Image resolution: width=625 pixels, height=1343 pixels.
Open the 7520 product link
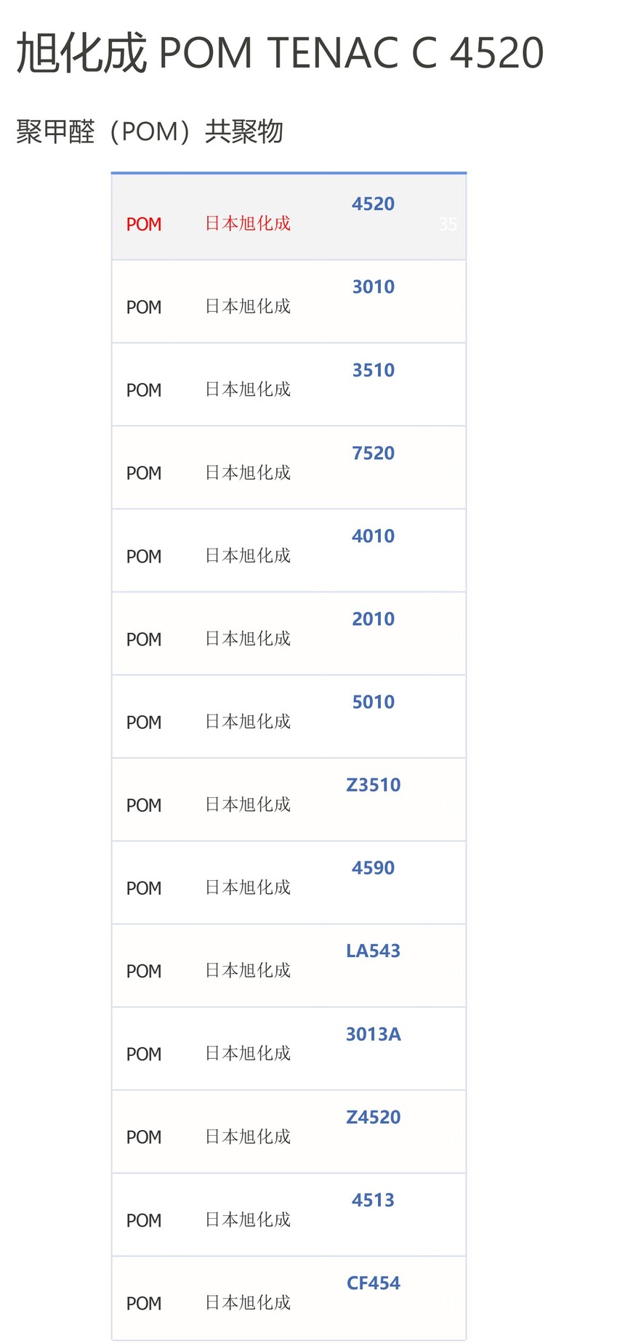[x=373, y=453]
